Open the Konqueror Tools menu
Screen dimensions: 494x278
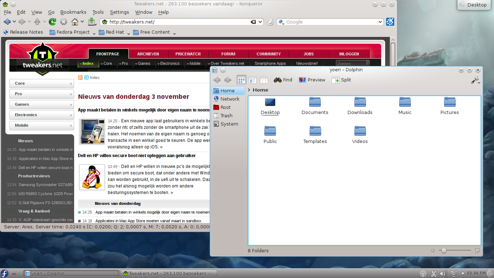tap(98, 12)
